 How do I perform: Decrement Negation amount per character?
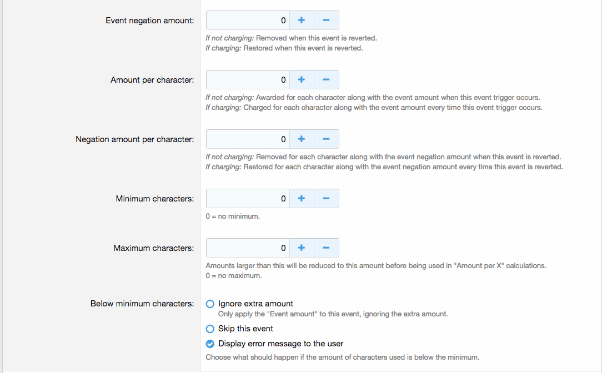click(327, 139)
